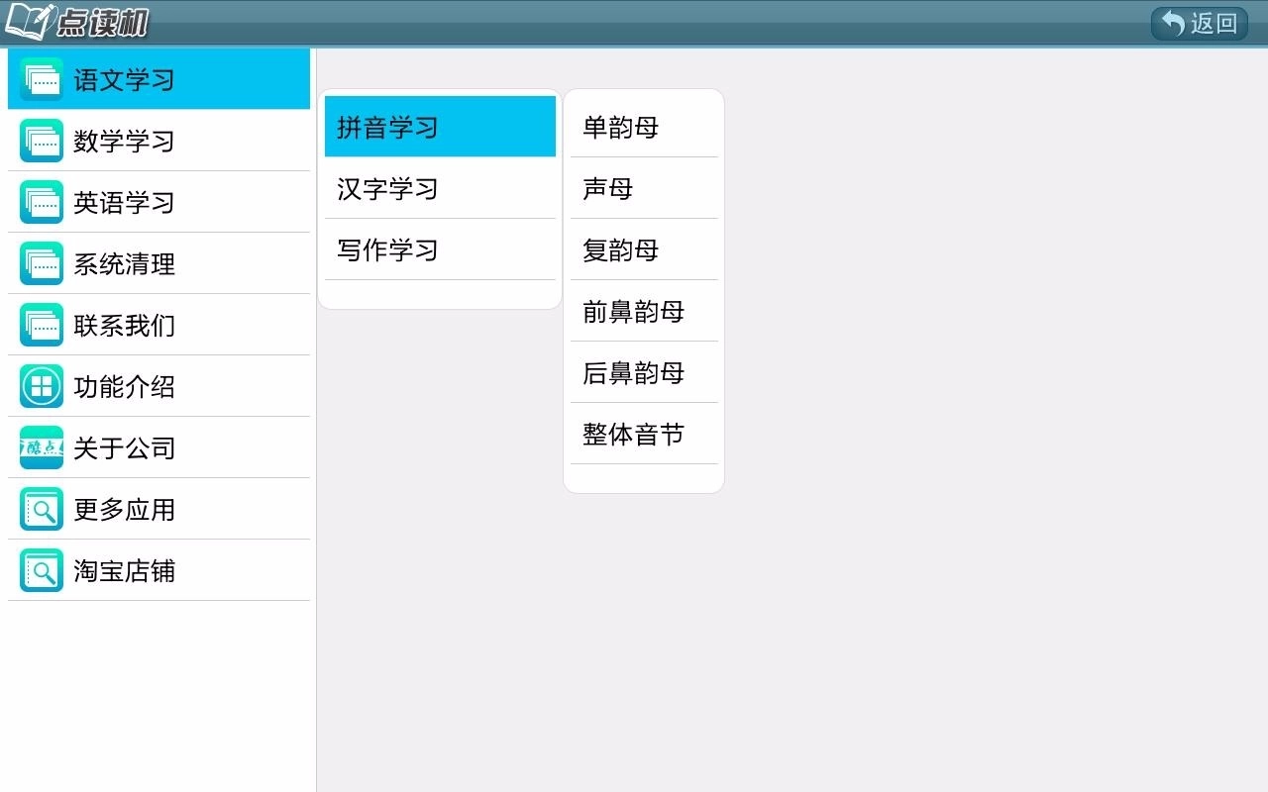
Task: Click the 更多应用 magnifier icon
Action: coord(41,509)
